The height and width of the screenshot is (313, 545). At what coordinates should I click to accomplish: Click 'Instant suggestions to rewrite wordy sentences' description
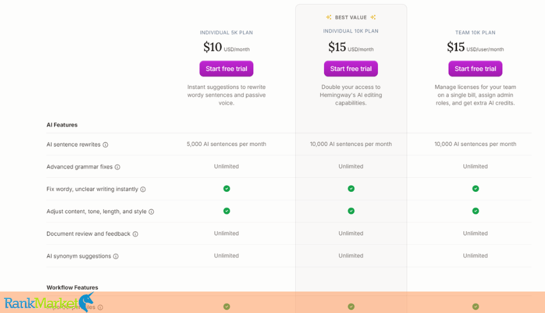tap(226, 95)
